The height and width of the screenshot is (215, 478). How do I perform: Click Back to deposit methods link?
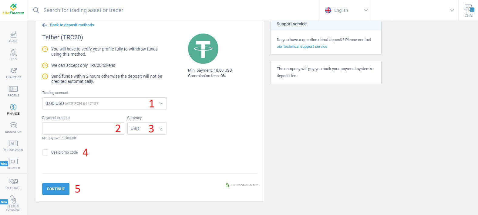pos(72,25)
